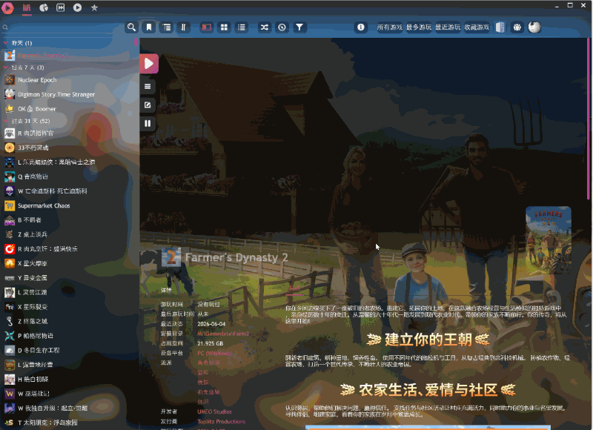
Task: Select OK Boomer in game list
Action: coord(68,109)
